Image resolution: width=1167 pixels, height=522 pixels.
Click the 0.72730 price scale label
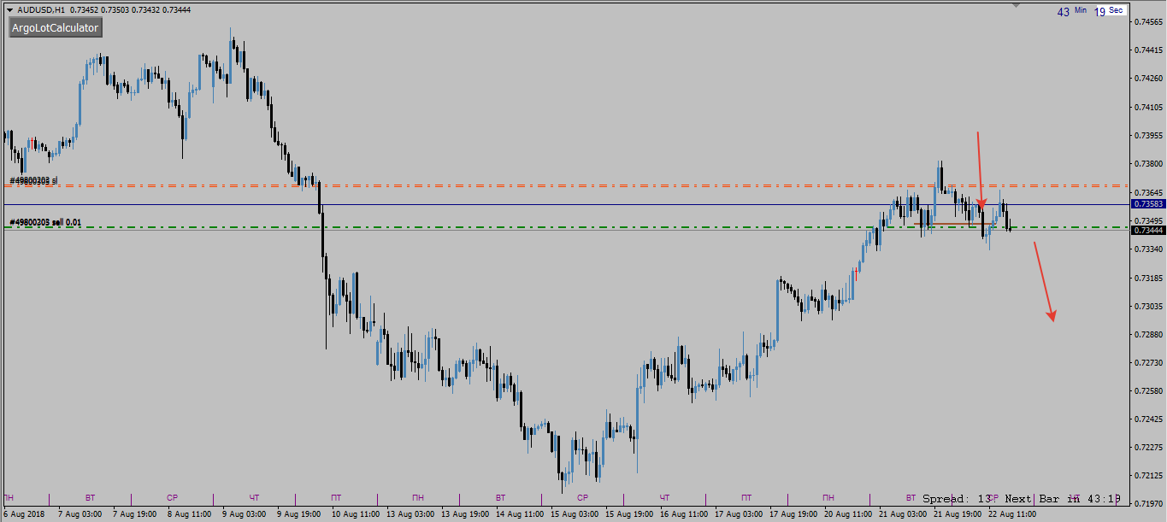1147,362
